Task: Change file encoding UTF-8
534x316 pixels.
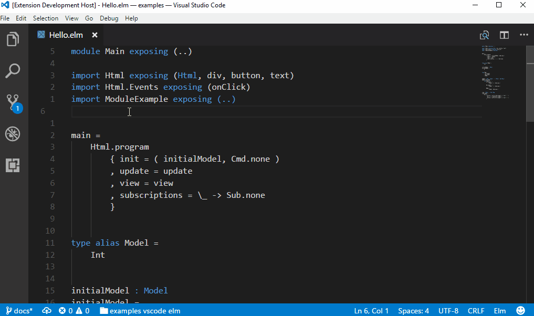Action: click(x=448, y=311)
